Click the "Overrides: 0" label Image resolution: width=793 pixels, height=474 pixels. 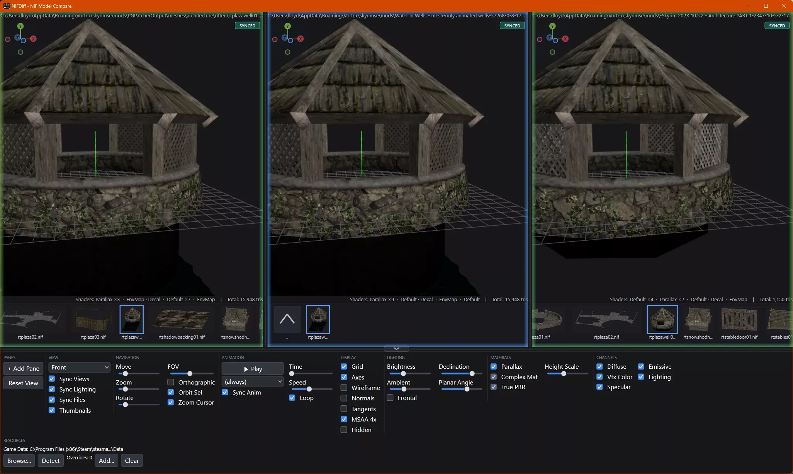[x=79, y=457]
